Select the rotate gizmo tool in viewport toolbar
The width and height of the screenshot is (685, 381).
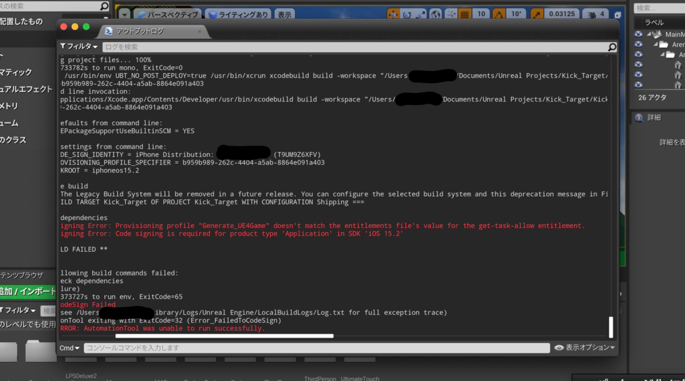407,14
